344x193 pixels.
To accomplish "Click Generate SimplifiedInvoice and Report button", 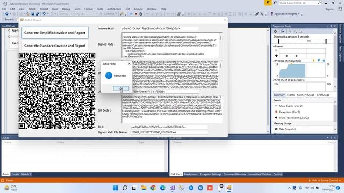I will coord(55,33).
